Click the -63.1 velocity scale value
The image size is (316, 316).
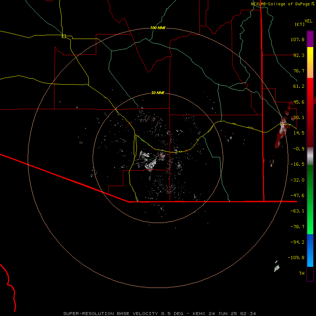click(x=297, y=211)
